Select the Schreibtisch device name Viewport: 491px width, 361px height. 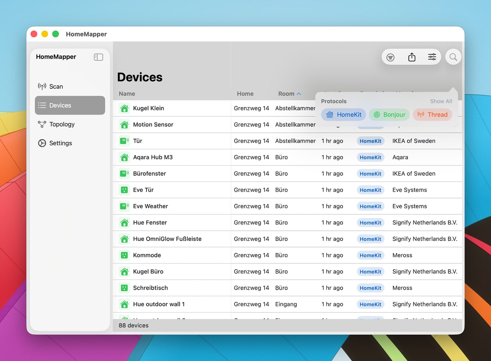151,288
